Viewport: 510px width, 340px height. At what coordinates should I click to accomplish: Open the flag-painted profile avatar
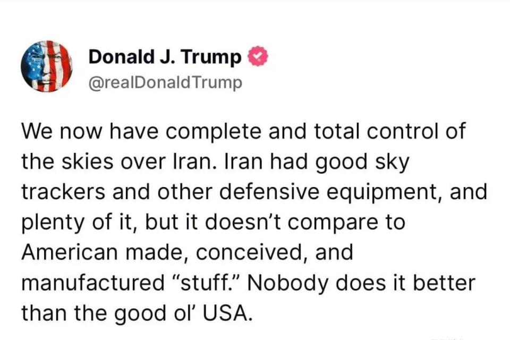tap(47, 66)
